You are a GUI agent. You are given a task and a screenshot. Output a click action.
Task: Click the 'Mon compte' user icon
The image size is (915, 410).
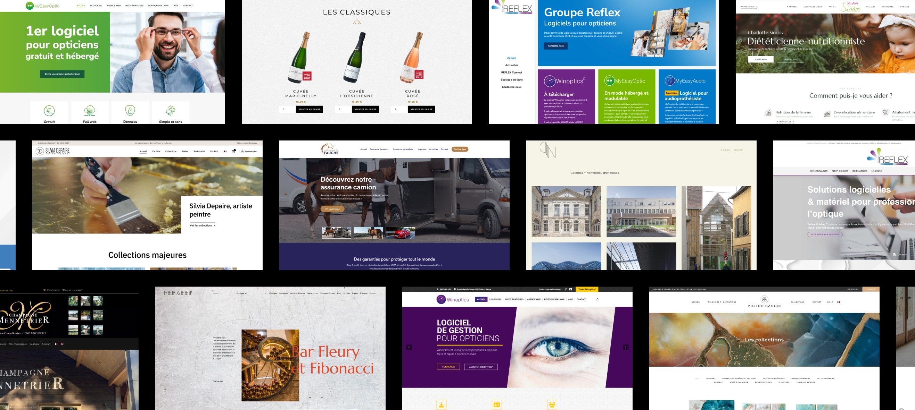242,151
